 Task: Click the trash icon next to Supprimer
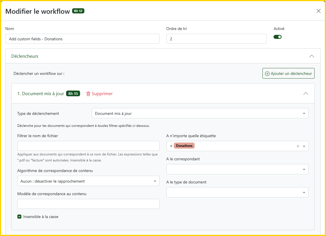[88, 94]
